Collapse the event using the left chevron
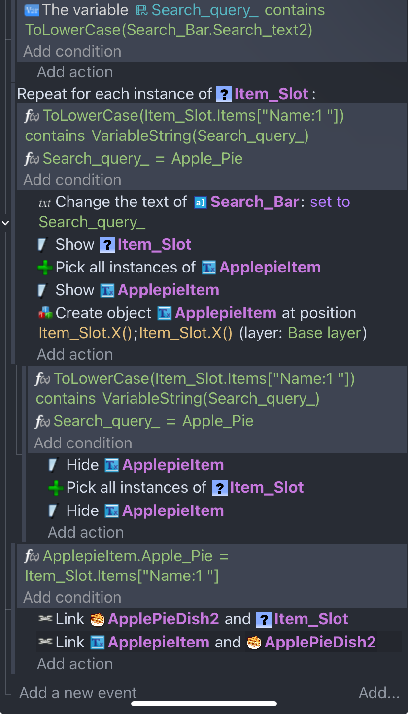 click(5, 223)
